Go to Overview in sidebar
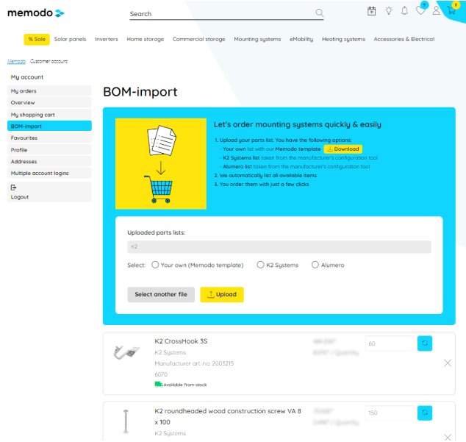The image size is (466, 442). click(x=49, y=102)
